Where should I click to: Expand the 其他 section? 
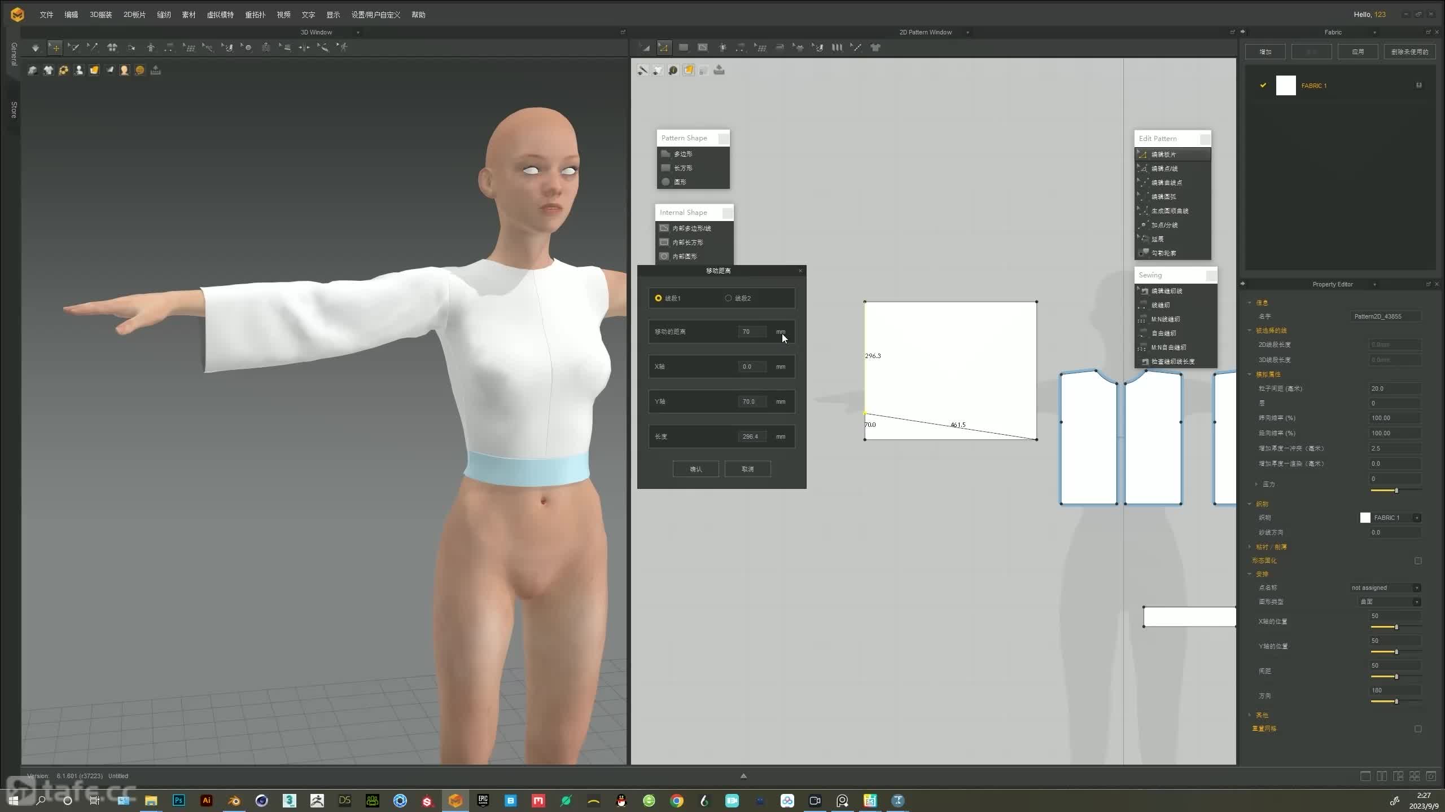pos(1250,715)
